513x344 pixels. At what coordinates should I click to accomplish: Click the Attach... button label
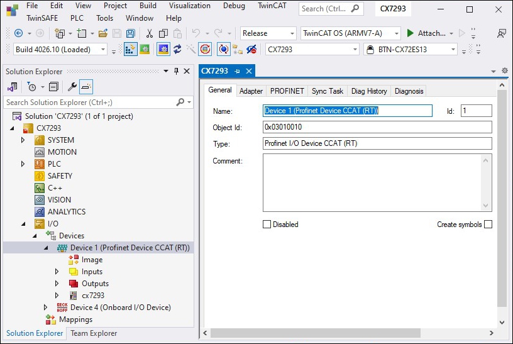point(431,33)
